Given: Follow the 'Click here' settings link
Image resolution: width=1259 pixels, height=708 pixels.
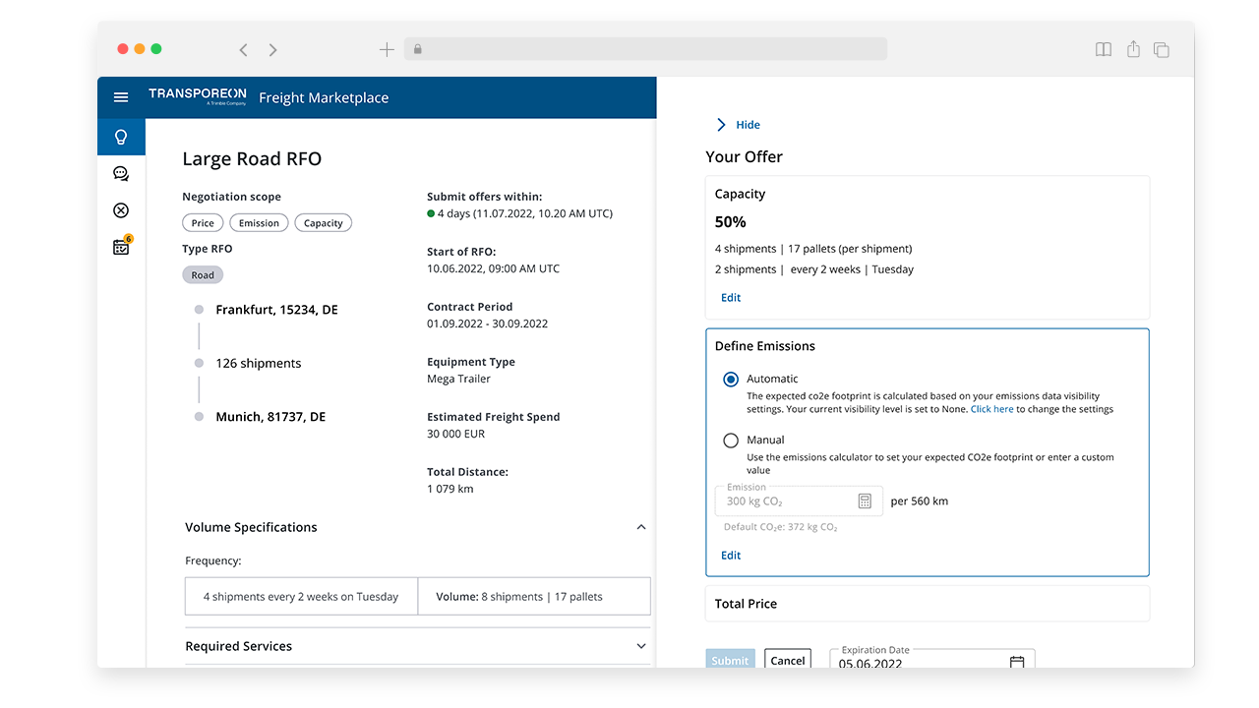Looking at the screenshot, I should pyautogui.click(x=991, y=409).
